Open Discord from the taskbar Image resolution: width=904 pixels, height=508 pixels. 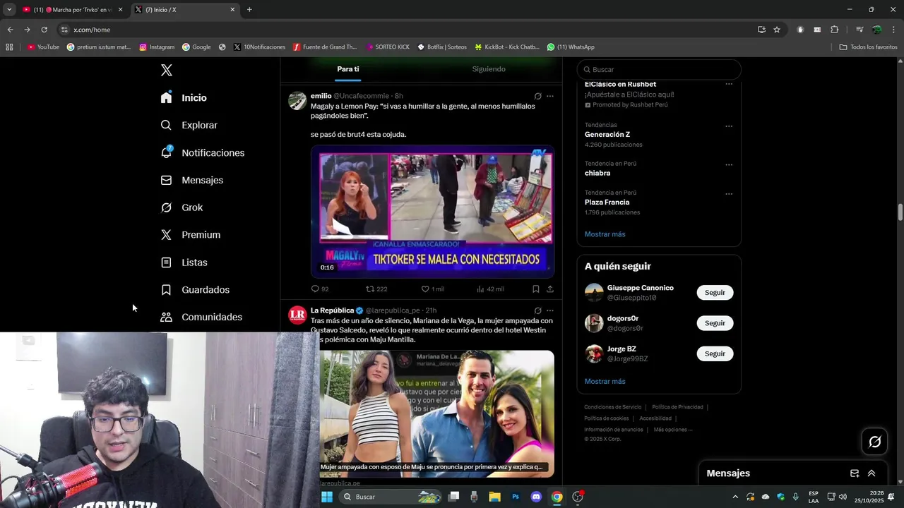pos(536,497)
